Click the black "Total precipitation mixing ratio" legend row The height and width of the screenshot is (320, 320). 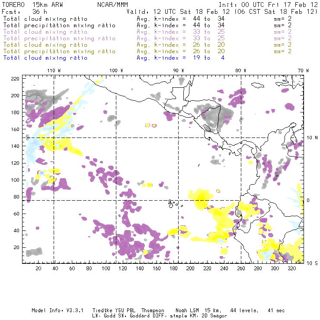point(59,26)
